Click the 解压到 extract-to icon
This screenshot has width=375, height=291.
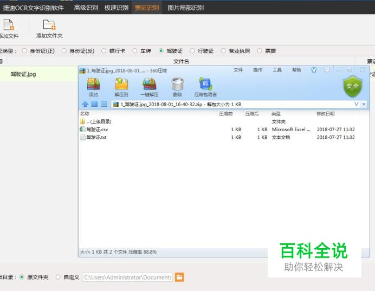coord(121,84)
